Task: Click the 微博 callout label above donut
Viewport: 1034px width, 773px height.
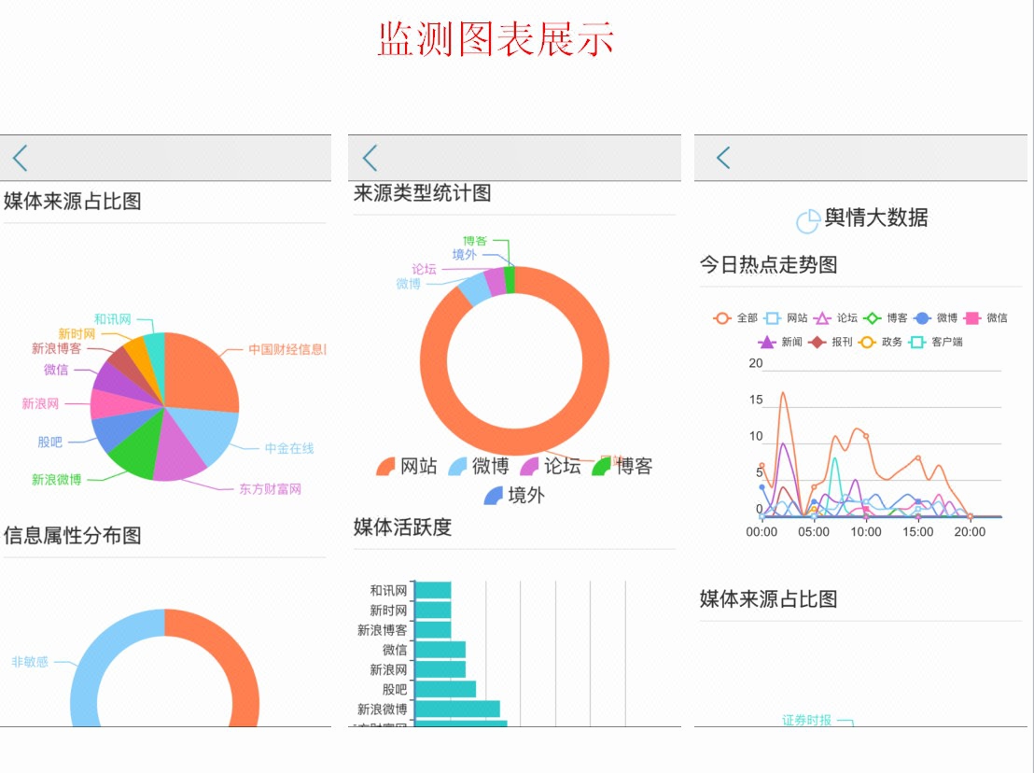Action: pos(408,284)
